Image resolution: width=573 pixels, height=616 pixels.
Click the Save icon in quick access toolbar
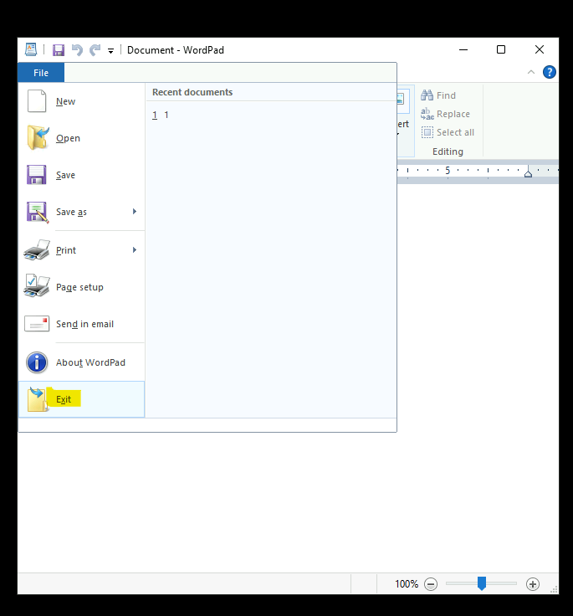coord(59,50)
